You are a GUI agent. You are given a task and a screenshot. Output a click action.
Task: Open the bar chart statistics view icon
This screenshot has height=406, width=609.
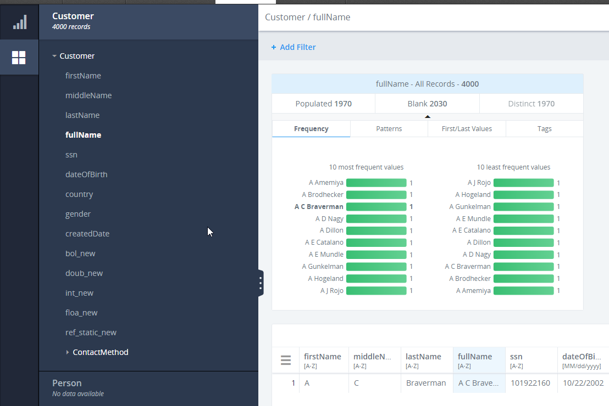19,22
